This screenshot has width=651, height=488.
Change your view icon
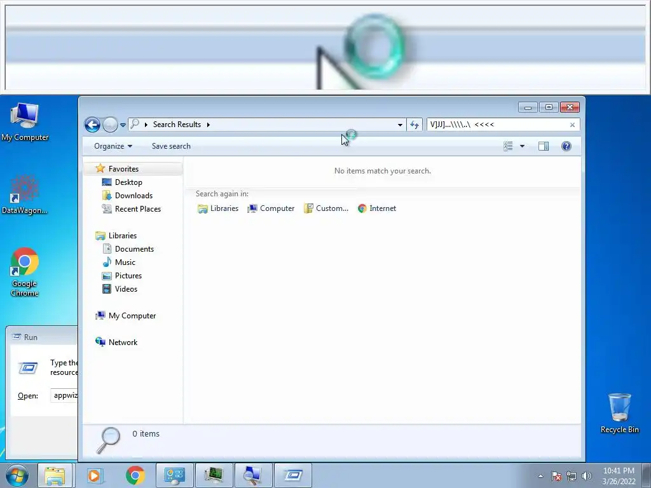click(508, 146)
